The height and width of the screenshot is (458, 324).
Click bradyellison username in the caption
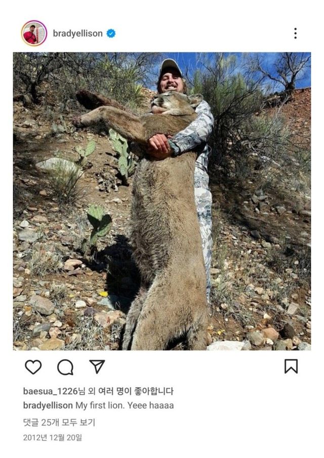pyautogui.click(x=48, y=405)
